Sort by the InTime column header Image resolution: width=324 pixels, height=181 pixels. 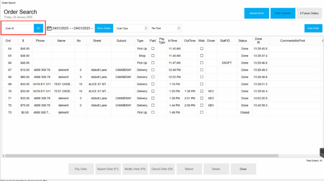172,40
